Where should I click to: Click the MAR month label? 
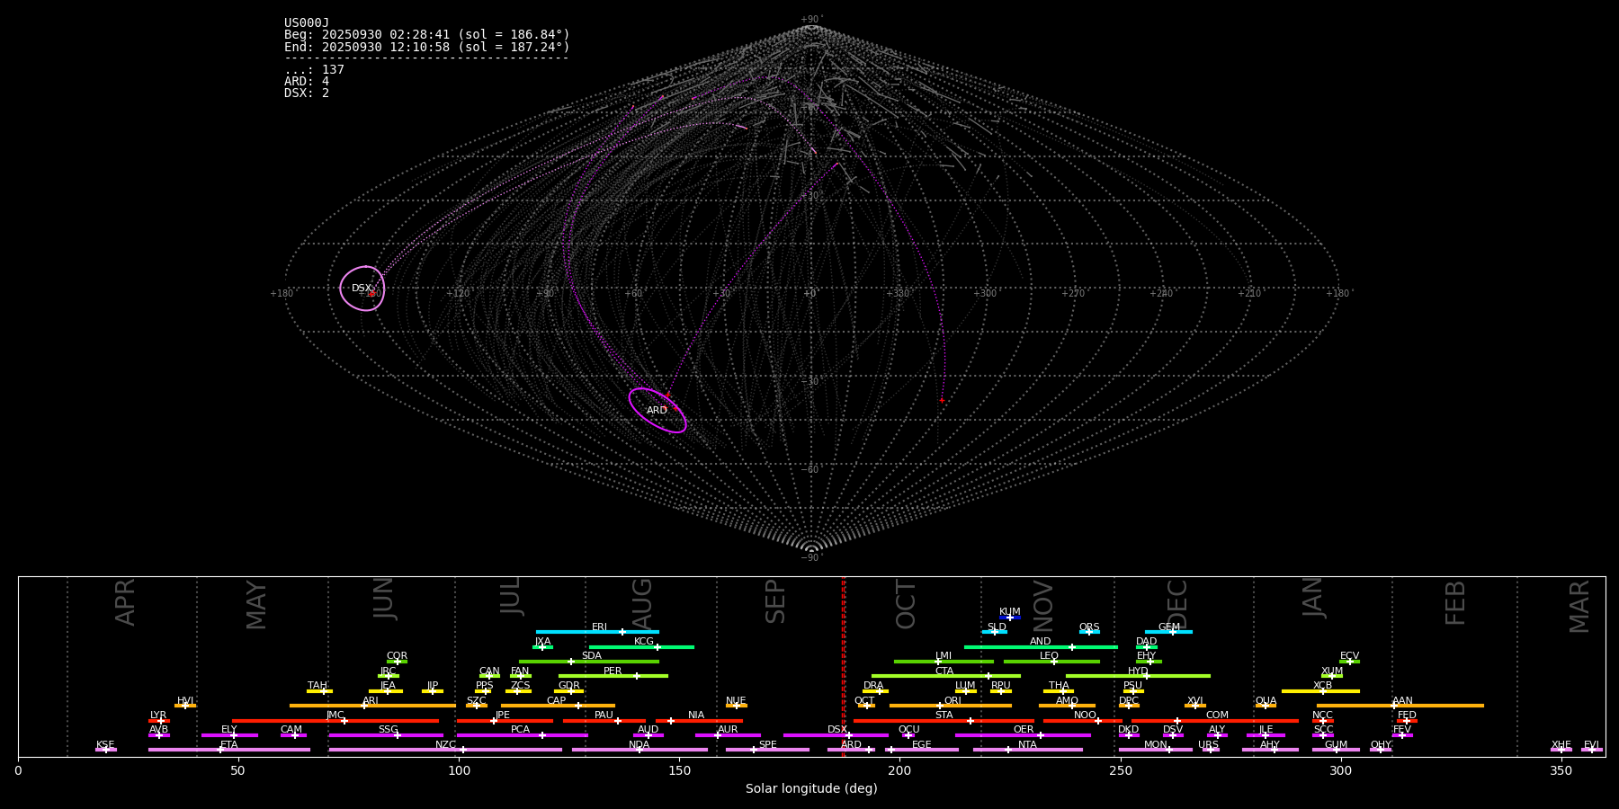[1579, 607]
